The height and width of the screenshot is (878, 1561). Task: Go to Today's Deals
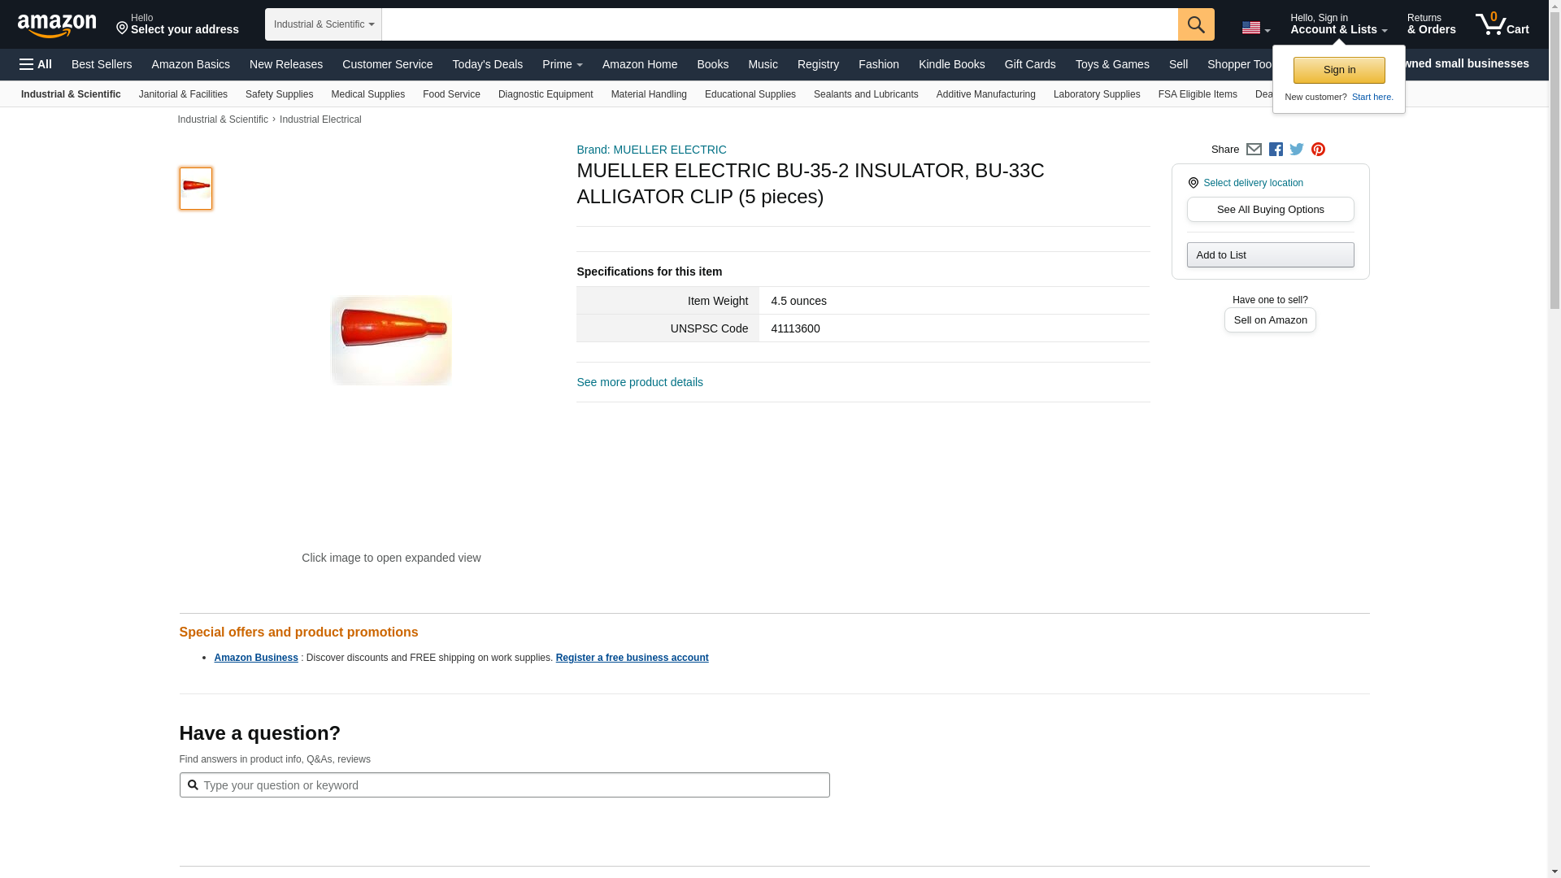487,64
